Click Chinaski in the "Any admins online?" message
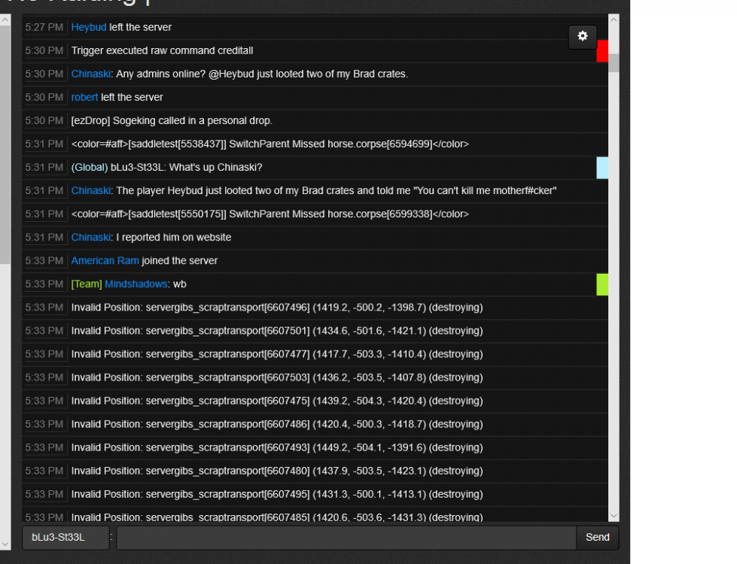 tap(90, 74)
